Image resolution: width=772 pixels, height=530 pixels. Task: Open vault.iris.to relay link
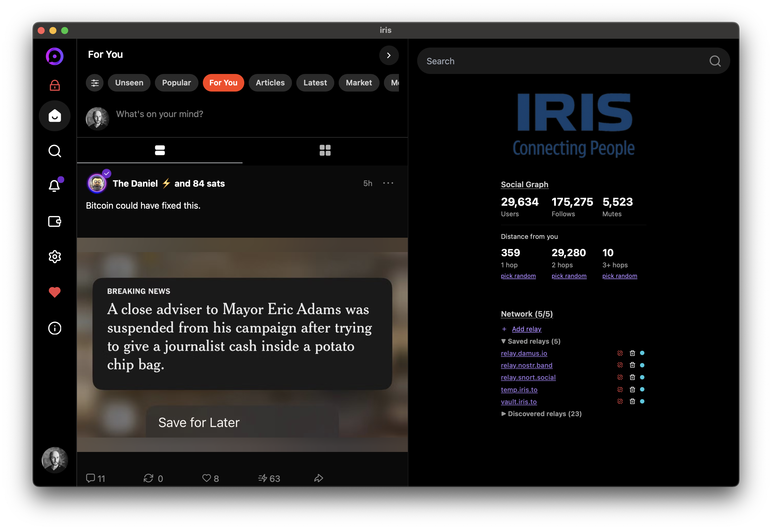519,401
